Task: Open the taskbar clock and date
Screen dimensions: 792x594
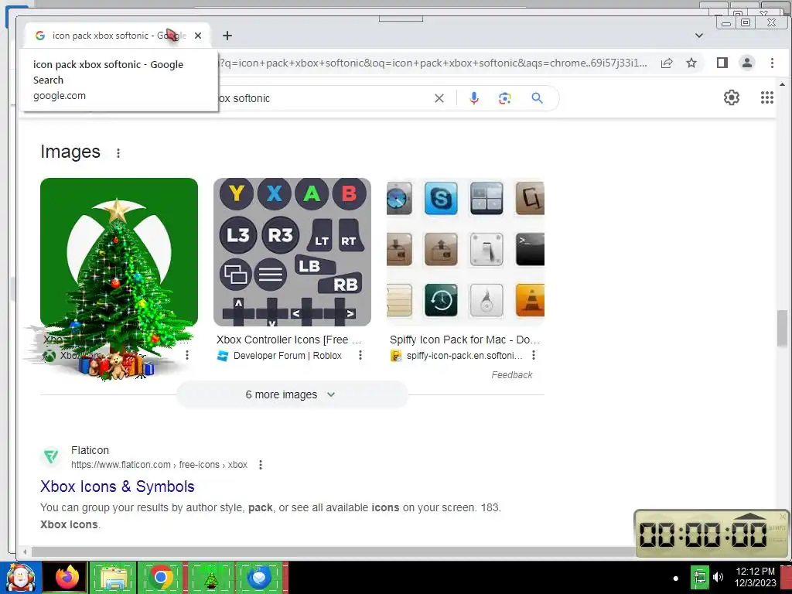Action: (755, 577)
